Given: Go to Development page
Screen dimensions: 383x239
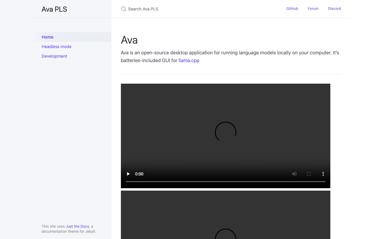Looking at the screenshot, I should coord(72,56).
